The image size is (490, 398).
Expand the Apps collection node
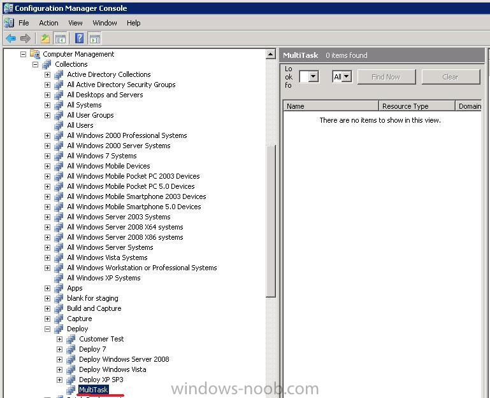pyautogui.click(x=48, y=288)
